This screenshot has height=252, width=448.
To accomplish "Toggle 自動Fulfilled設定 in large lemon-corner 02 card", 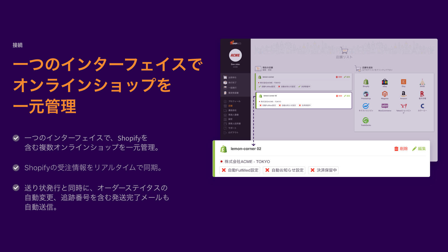I will coord(240,170).
